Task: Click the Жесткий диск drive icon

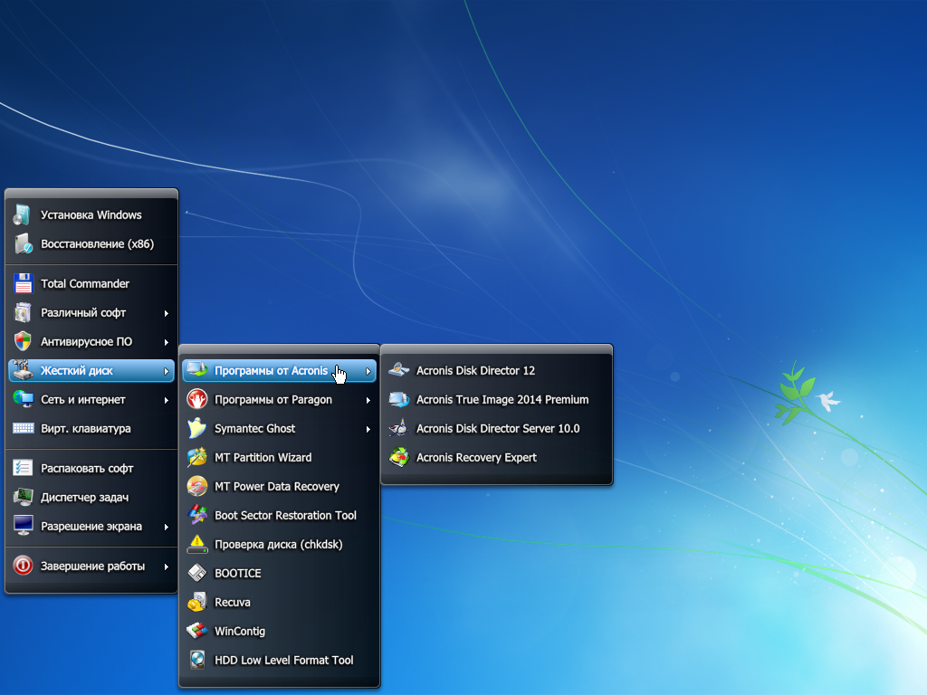Action: [x=23, y=370]
